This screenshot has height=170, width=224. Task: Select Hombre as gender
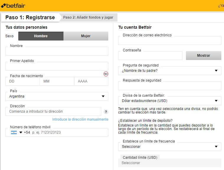tap(41, 36)
